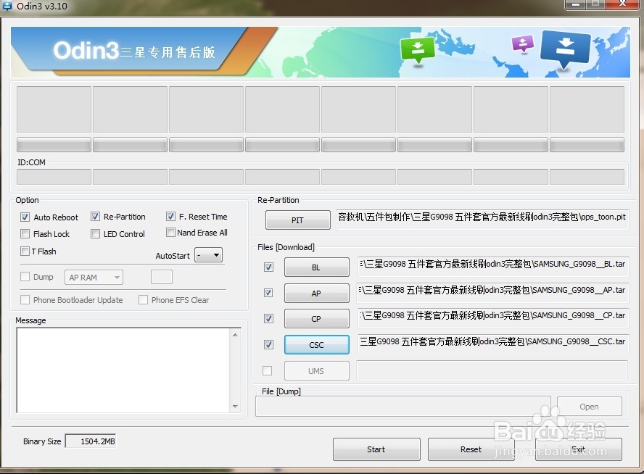Click the purple message bubble icon in banner
This screenshot has width=644, height=474.
point(522,44)
